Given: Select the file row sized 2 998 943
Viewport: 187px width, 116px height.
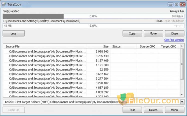Looking at the screenshot, I should 92,51.
